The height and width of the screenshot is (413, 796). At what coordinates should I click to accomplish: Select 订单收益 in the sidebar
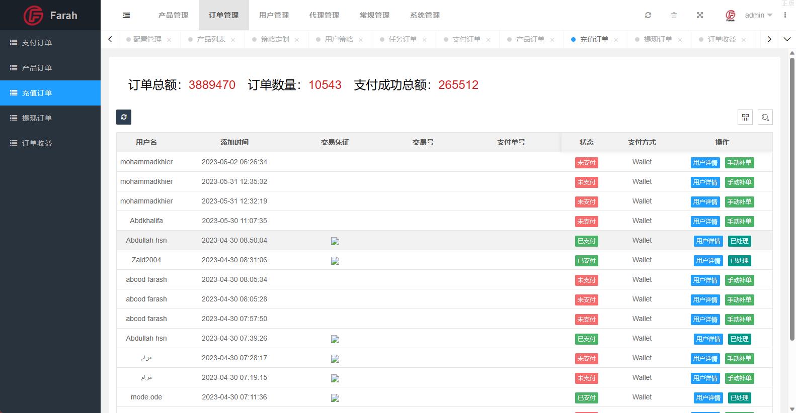[x=37, y=143]
